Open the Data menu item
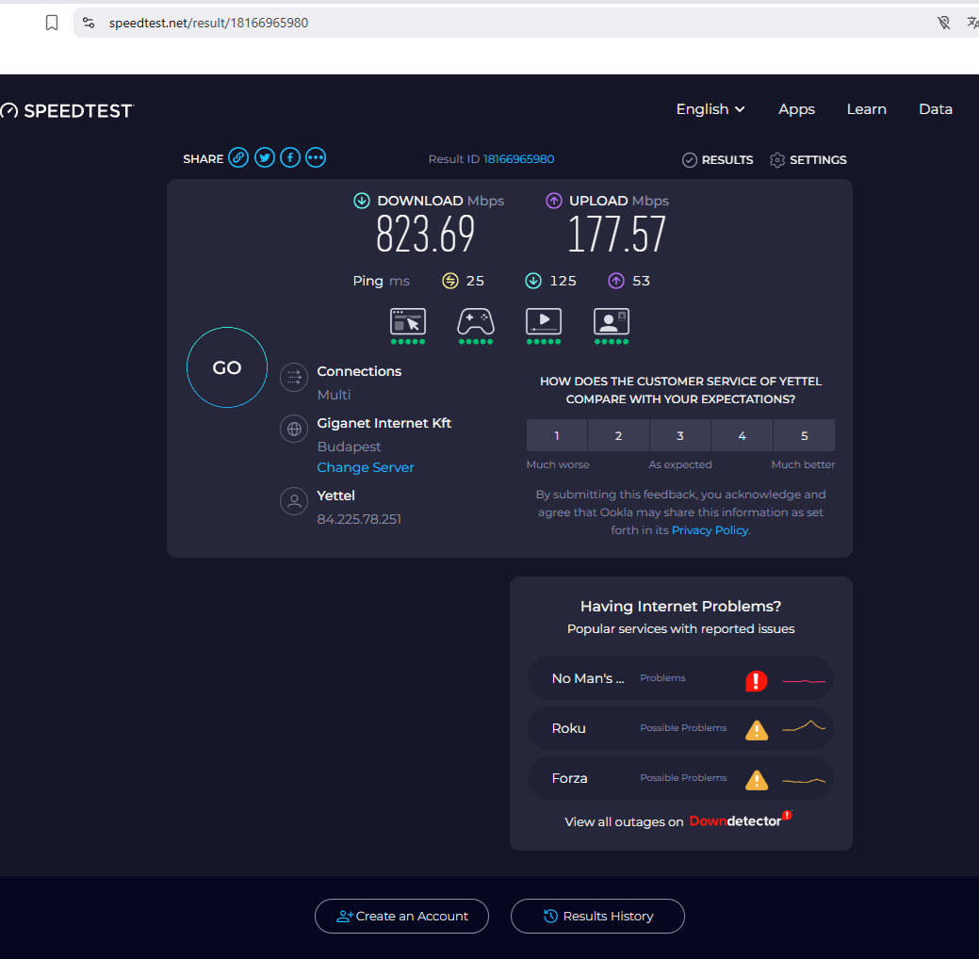The width and height of the screenshot is (979, 959). 936,109
